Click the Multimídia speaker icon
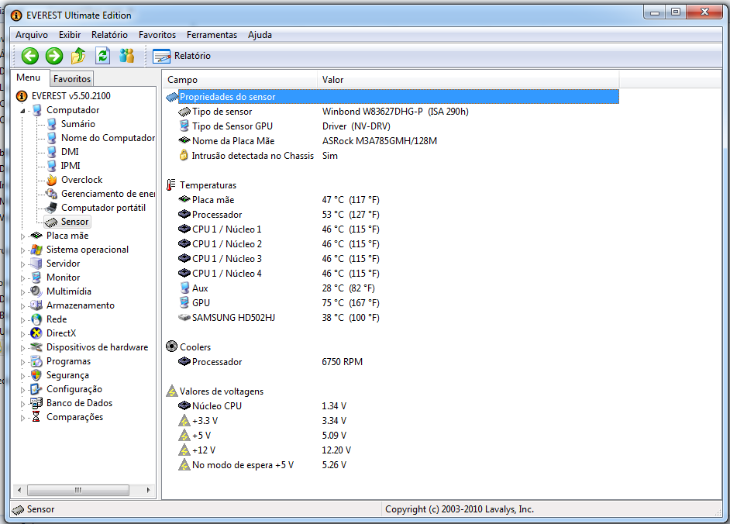This screenshot has width=730, height=524. pyautogui.click(x=36, y=291)
